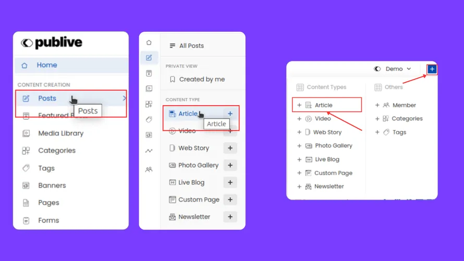The height and width of the screenshot is (261, 464).
Task: Choose Article under Content Types
Action: (323, 105)
